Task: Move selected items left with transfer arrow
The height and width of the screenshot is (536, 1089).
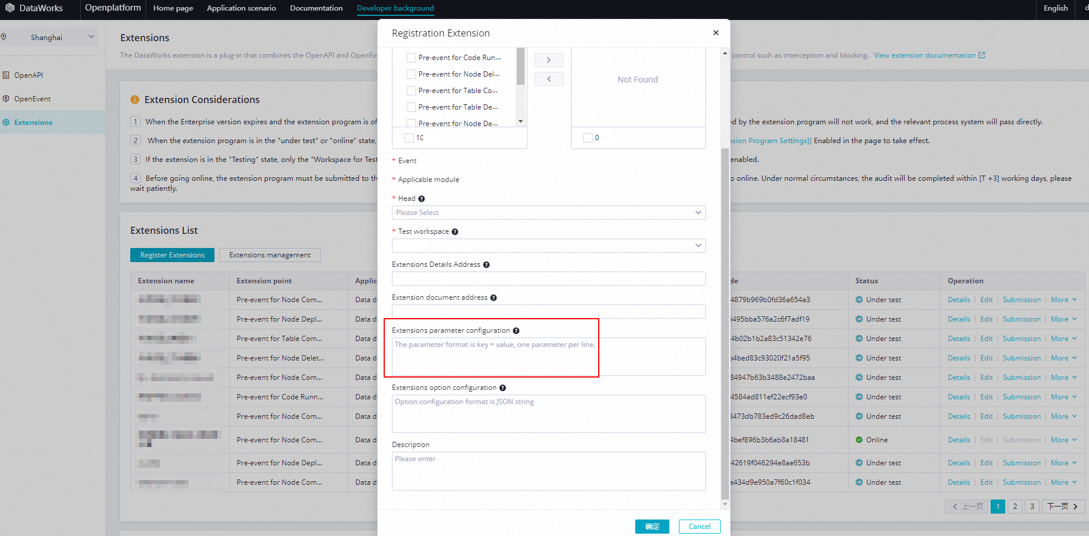Action: [549, 79]
